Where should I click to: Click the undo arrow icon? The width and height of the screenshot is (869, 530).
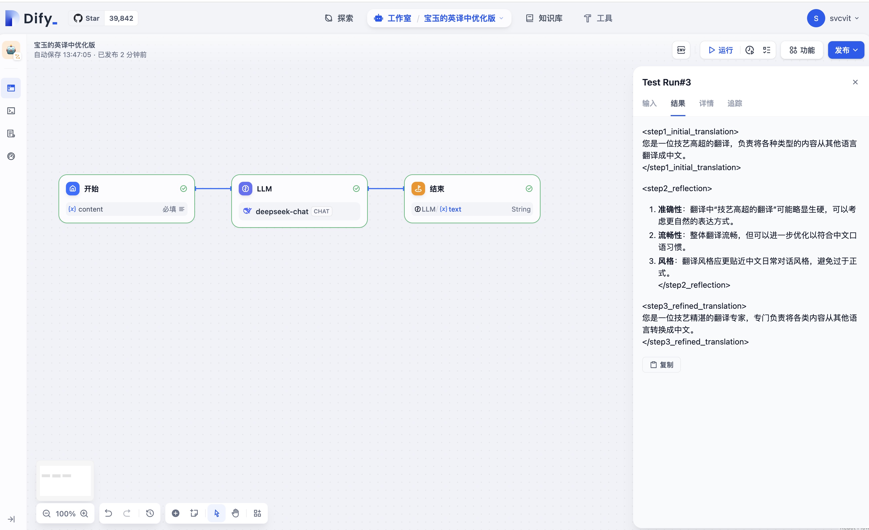(x=108, y=513)
